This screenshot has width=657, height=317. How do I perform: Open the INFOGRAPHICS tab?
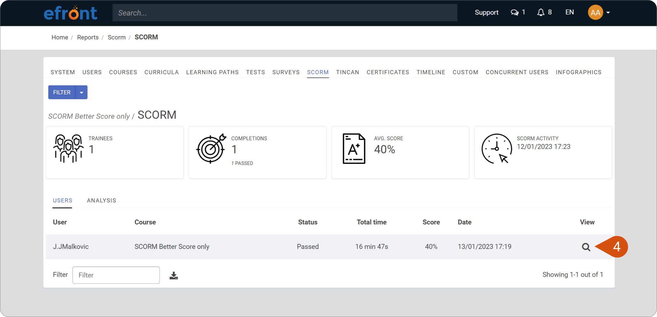pos(579,72)
